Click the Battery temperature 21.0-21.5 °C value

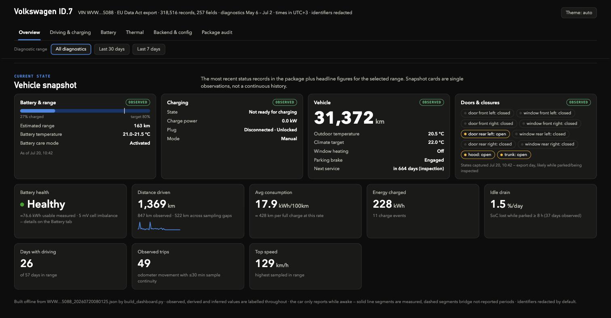(x=137, y=134)
